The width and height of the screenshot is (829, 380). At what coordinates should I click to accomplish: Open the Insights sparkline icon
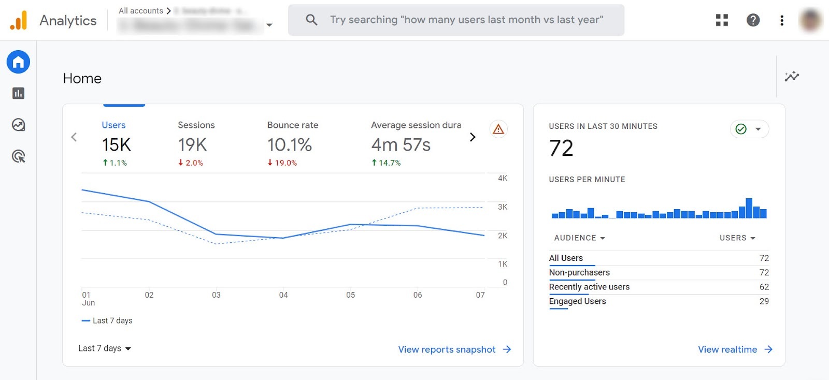(x=792, y=77)
